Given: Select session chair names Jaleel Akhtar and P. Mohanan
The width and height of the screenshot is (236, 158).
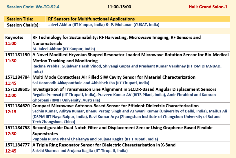Looking at the screenshot, I should pyautogui.click(x=103, y=25).
